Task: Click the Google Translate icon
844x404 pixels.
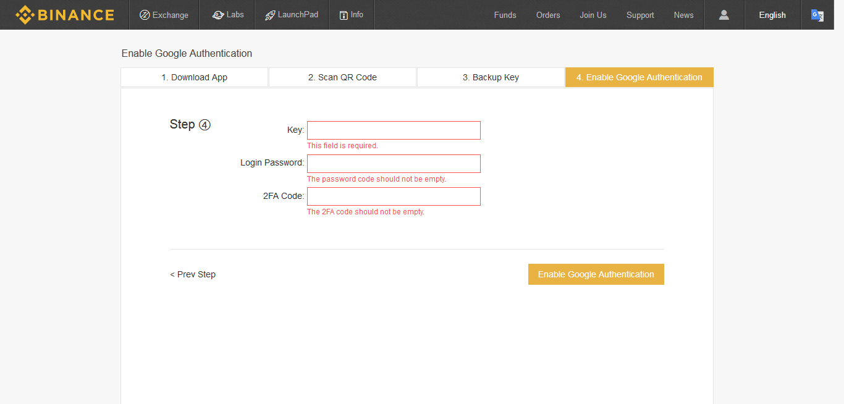Action: [817, 15]
